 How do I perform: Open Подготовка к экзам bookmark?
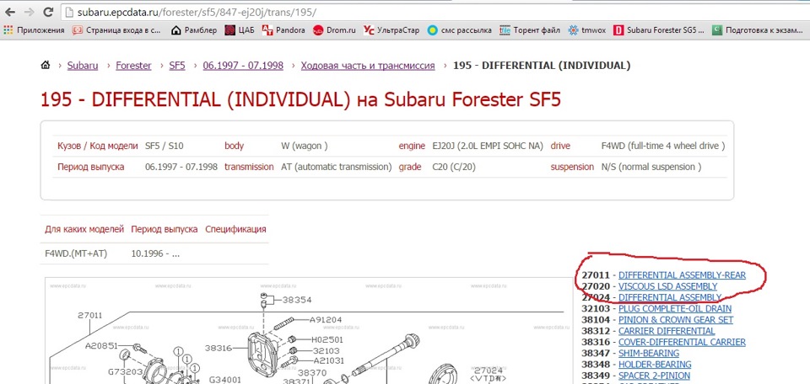[x=758, y=30]
